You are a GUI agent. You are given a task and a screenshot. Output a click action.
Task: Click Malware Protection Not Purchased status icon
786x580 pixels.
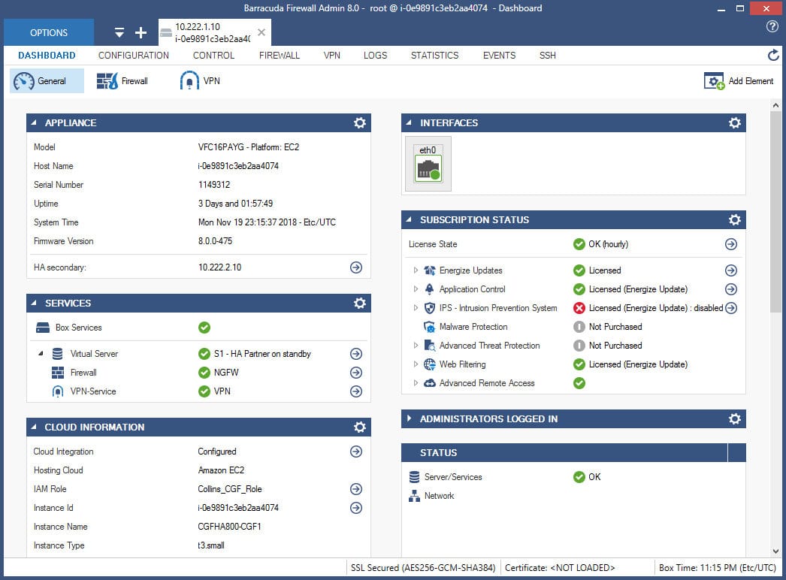click(579, 327)
